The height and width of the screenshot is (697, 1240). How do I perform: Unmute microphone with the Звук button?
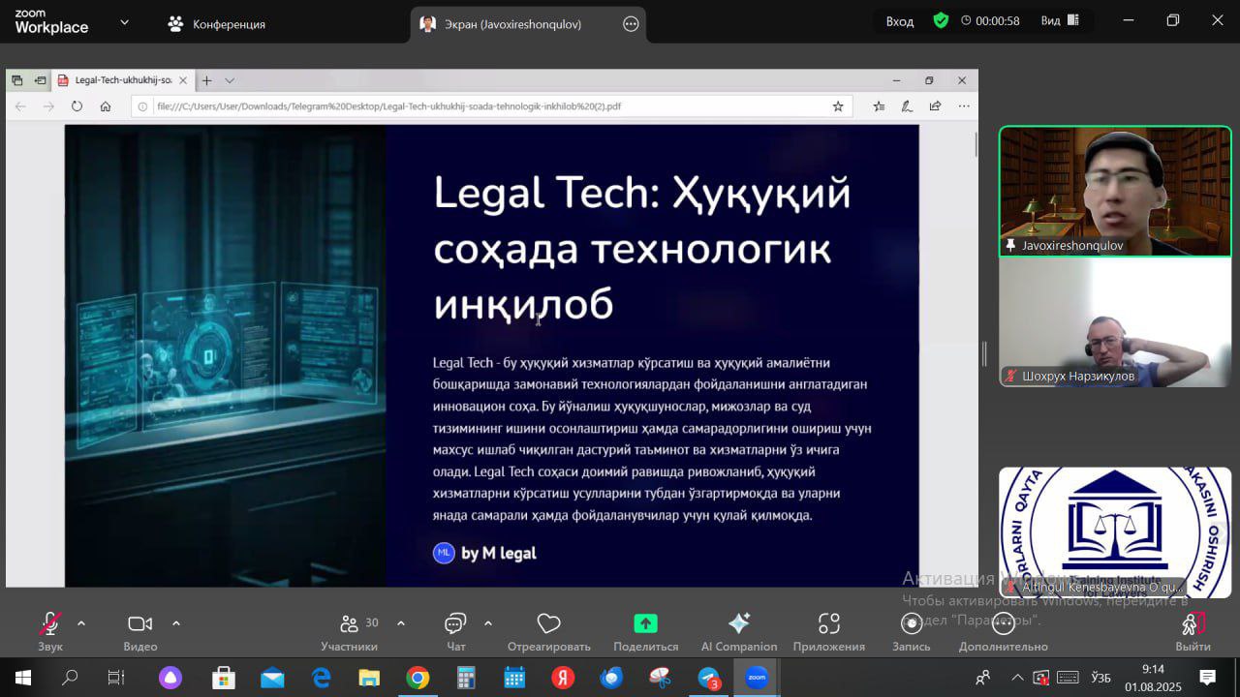click(50, 624)
